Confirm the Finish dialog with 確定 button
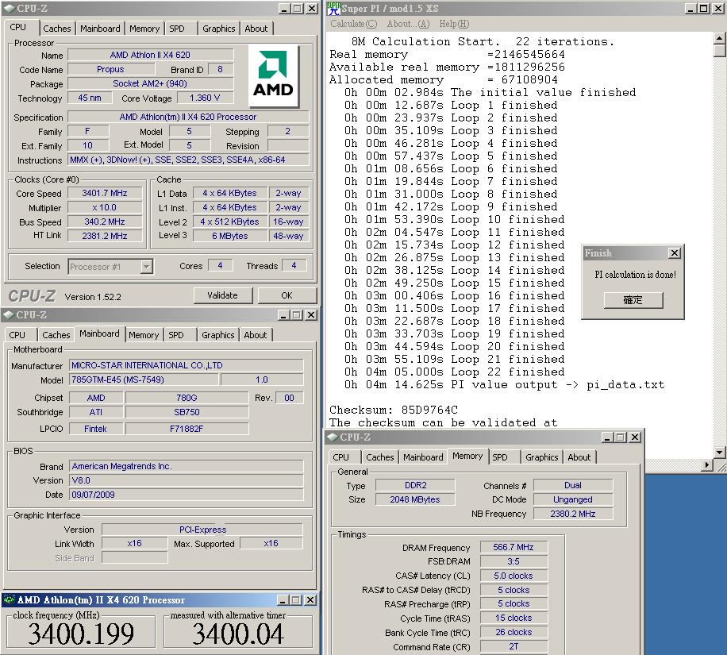Image resolution: width=727 pixels, height=655 pixels. [x=633, y=300]
